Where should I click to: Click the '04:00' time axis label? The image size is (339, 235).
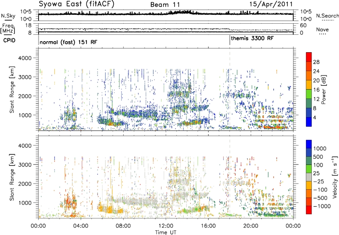pos(81,226)
